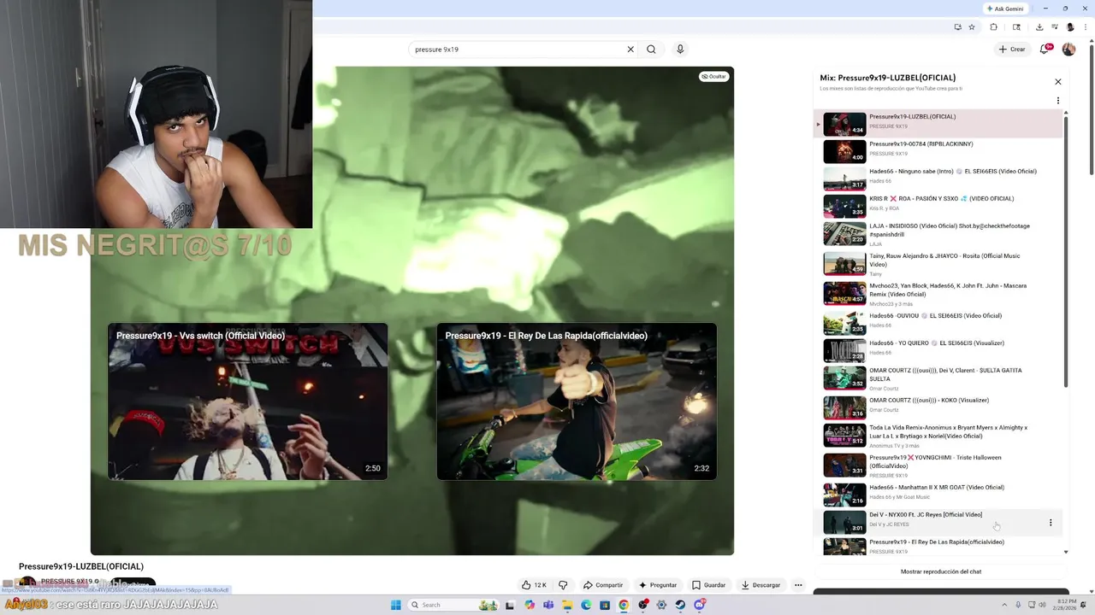Click Descargar to download the video
Screen dimensions: 1095x615
coord(761,585)
